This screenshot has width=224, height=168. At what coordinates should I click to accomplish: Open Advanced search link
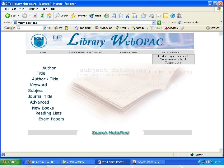tap(40, 102)
